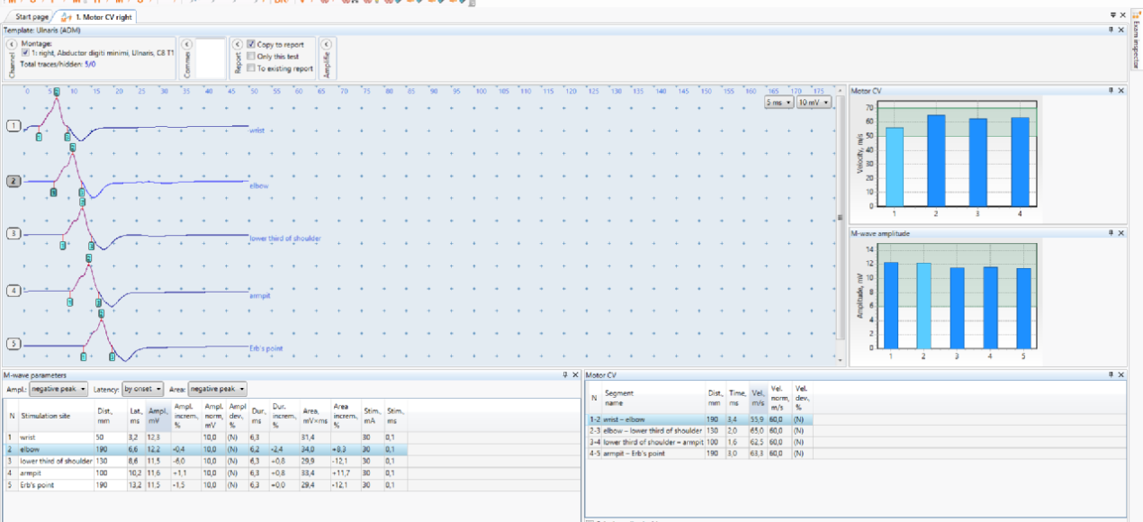Pin the Motor CV chart panel
The width and height of the screenshot is (1143, 522).
tap(1111, 91)
